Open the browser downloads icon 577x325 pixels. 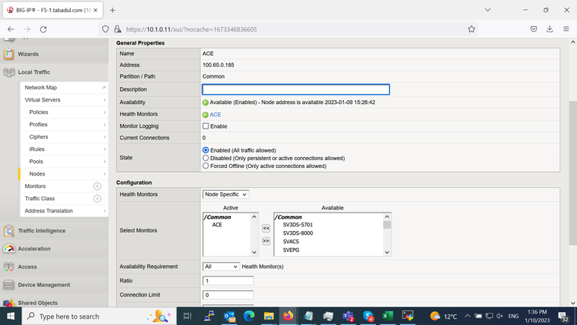click(550, 29)
